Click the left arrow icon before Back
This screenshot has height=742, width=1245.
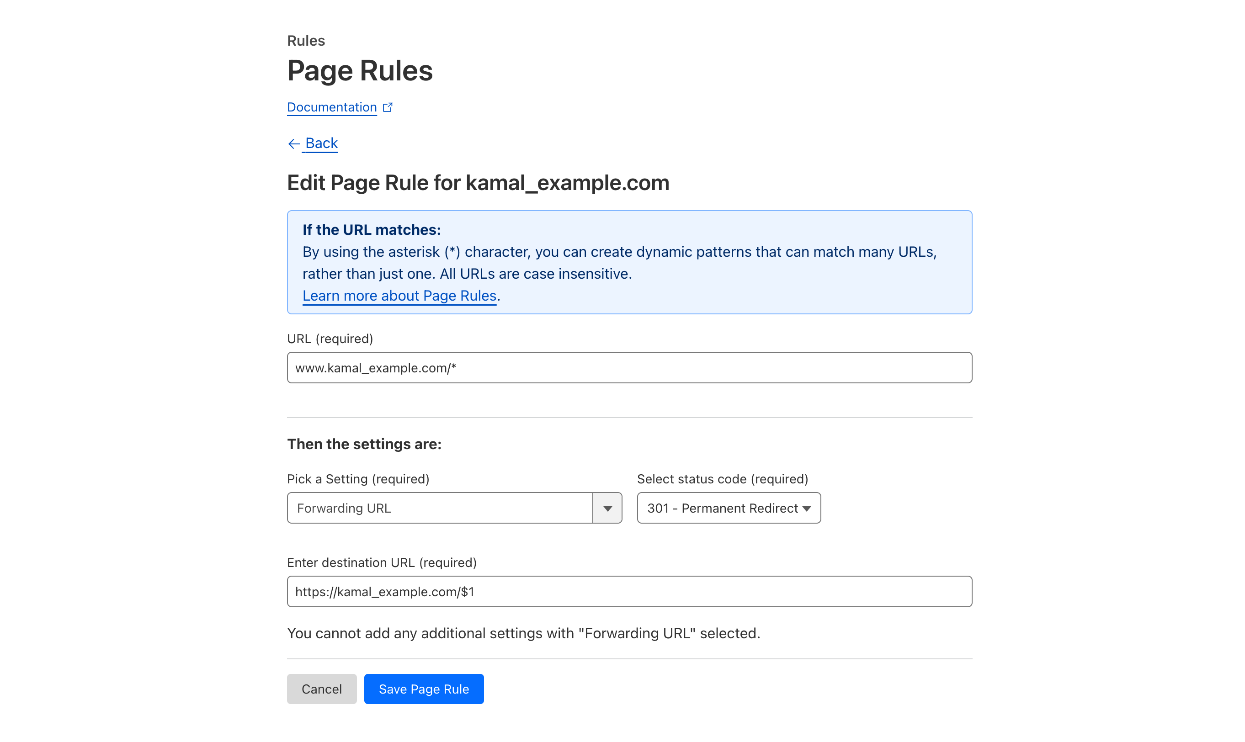[x=293, y=144]
